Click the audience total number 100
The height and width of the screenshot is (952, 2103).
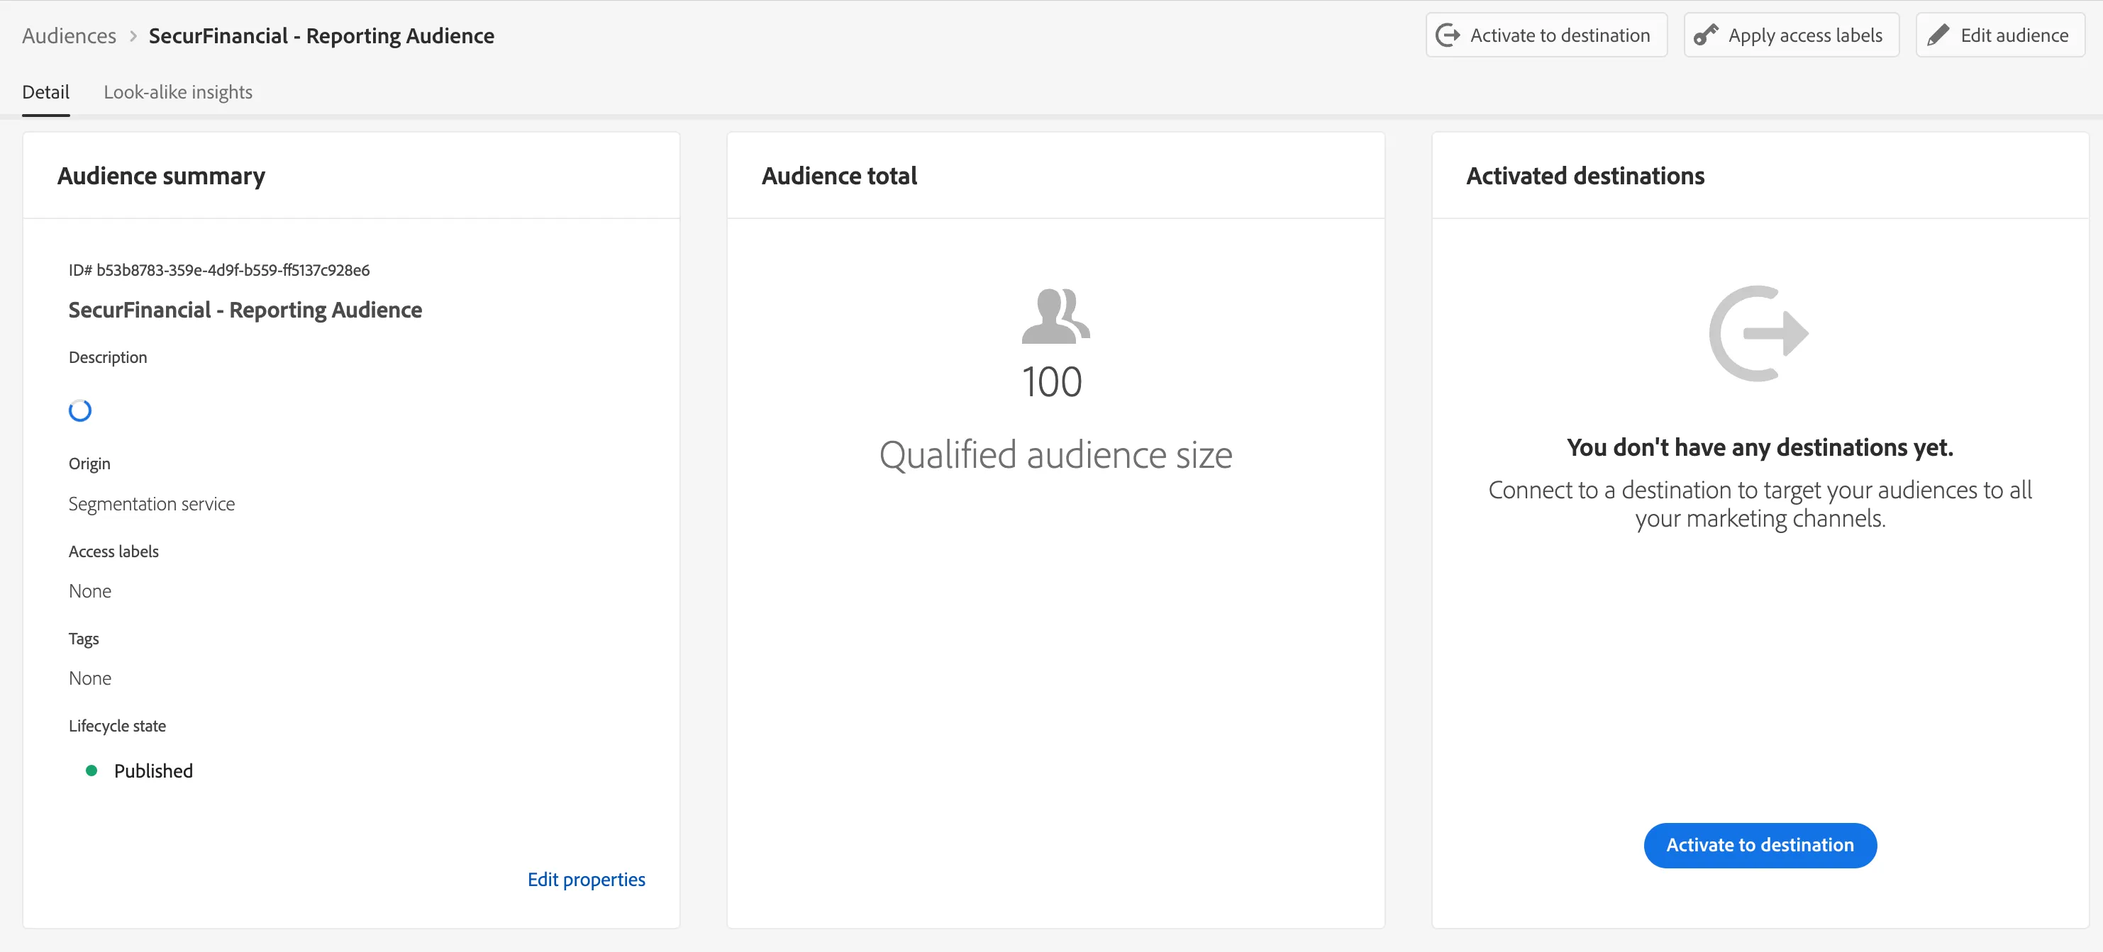pyautogui.click(x=1053, y=382)
